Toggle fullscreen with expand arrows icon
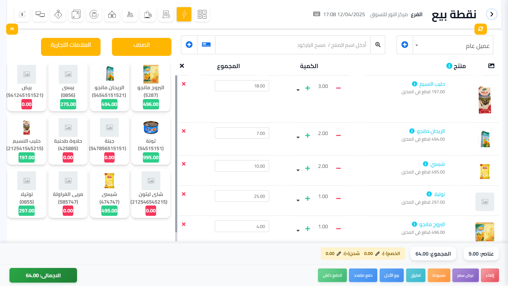 click(x=76, y=14)
